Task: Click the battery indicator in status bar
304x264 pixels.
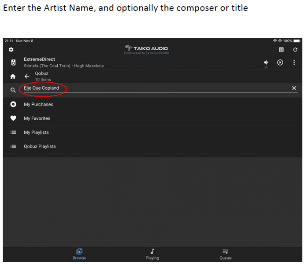Action: pos(297,41)
